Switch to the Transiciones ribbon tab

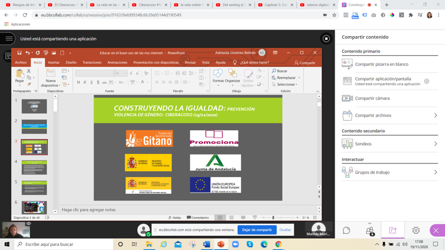click(x=92, y=63)
